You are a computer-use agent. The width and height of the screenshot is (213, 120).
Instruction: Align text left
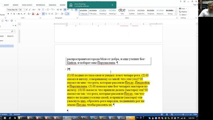[43, 14]
